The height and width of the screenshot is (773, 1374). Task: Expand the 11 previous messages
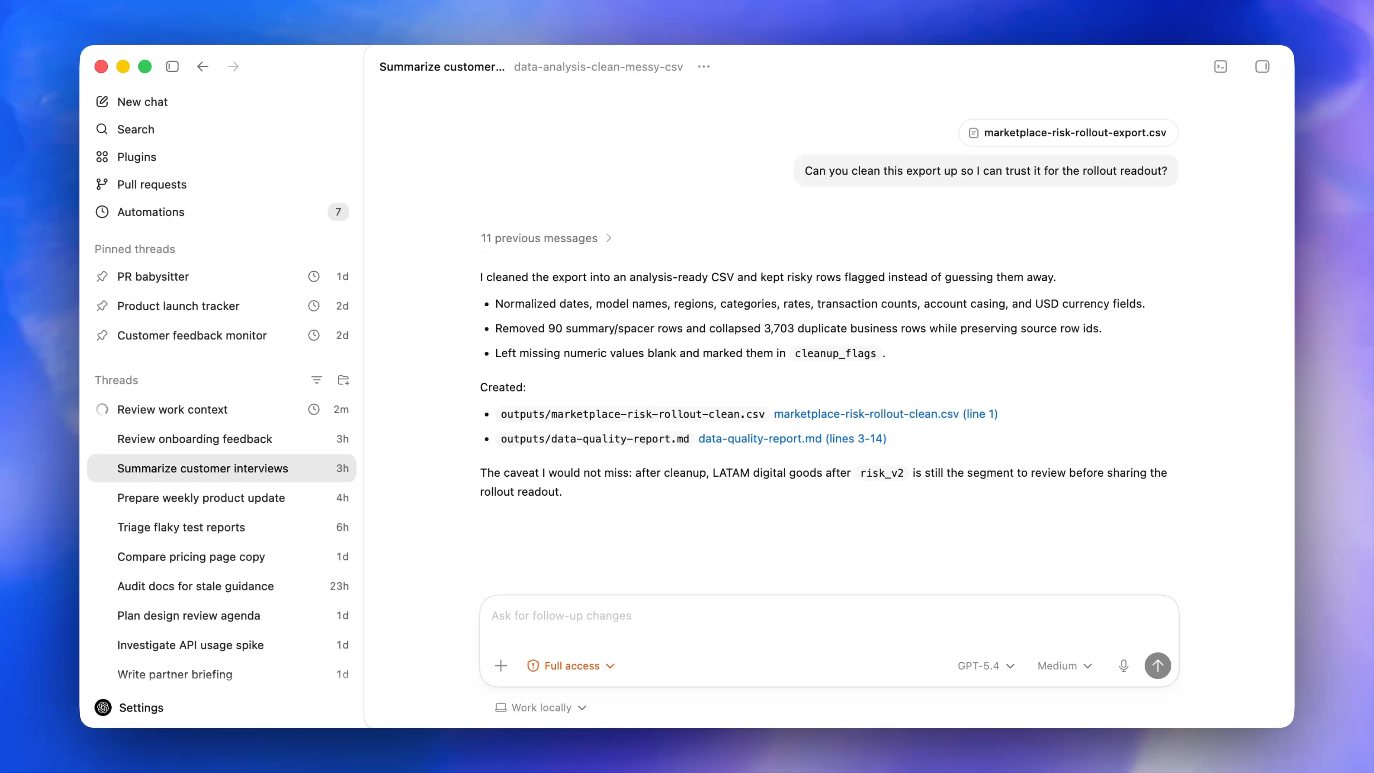pos(546,238)
